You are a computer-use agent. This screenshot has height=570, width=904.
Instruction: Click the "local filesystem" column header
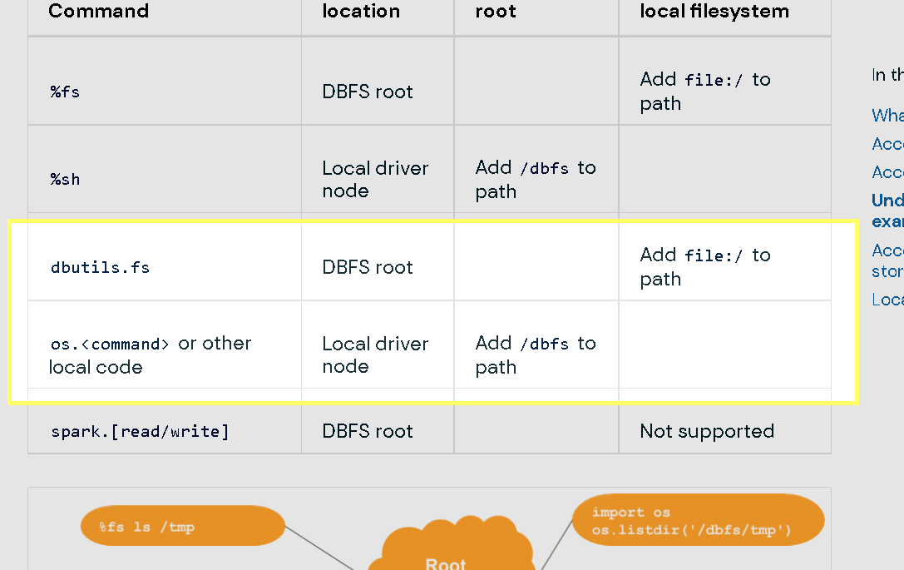(714, 12)
